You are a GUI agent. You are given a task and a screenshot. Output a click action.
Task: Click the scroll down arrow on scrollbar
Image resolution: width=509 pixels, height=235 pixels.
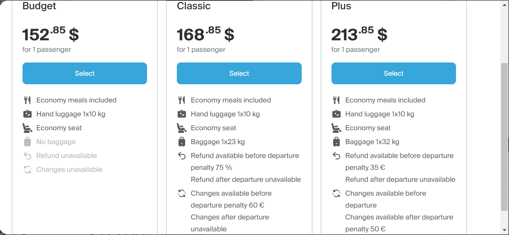[504, 230]
